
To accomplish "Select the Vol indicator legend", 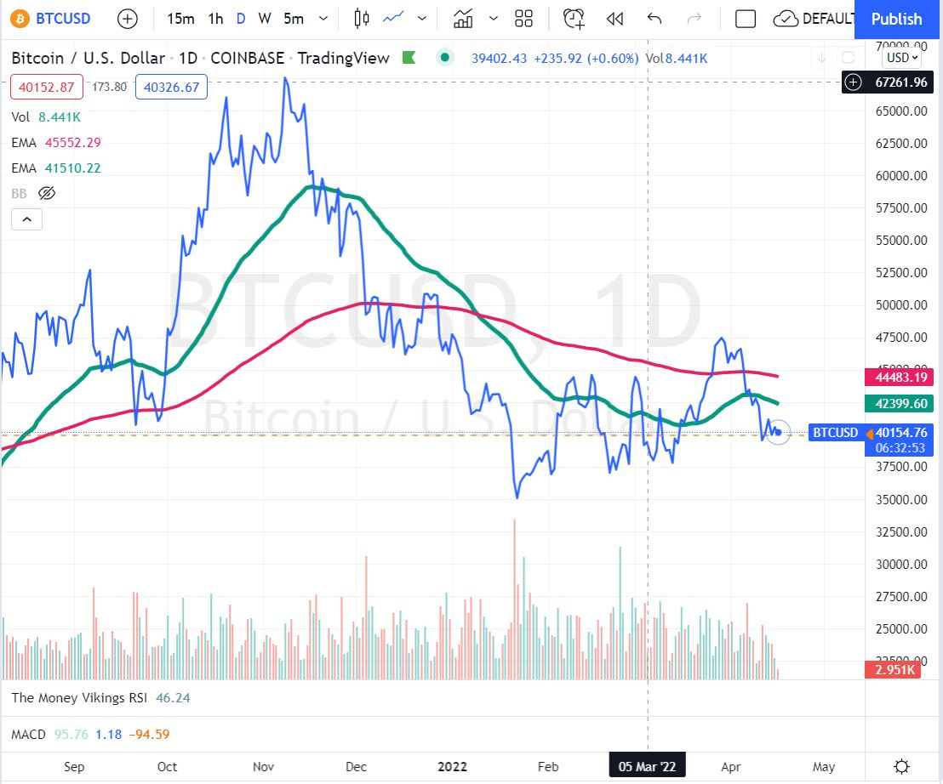I will [x=46, y=117].
